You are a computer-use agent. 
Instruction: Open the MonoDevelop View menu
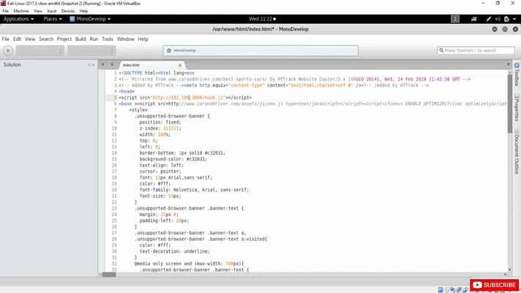point(30,39)
